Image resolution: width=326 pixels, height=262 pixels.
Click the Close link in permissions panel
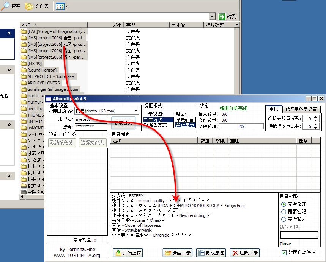pos(285,244)
